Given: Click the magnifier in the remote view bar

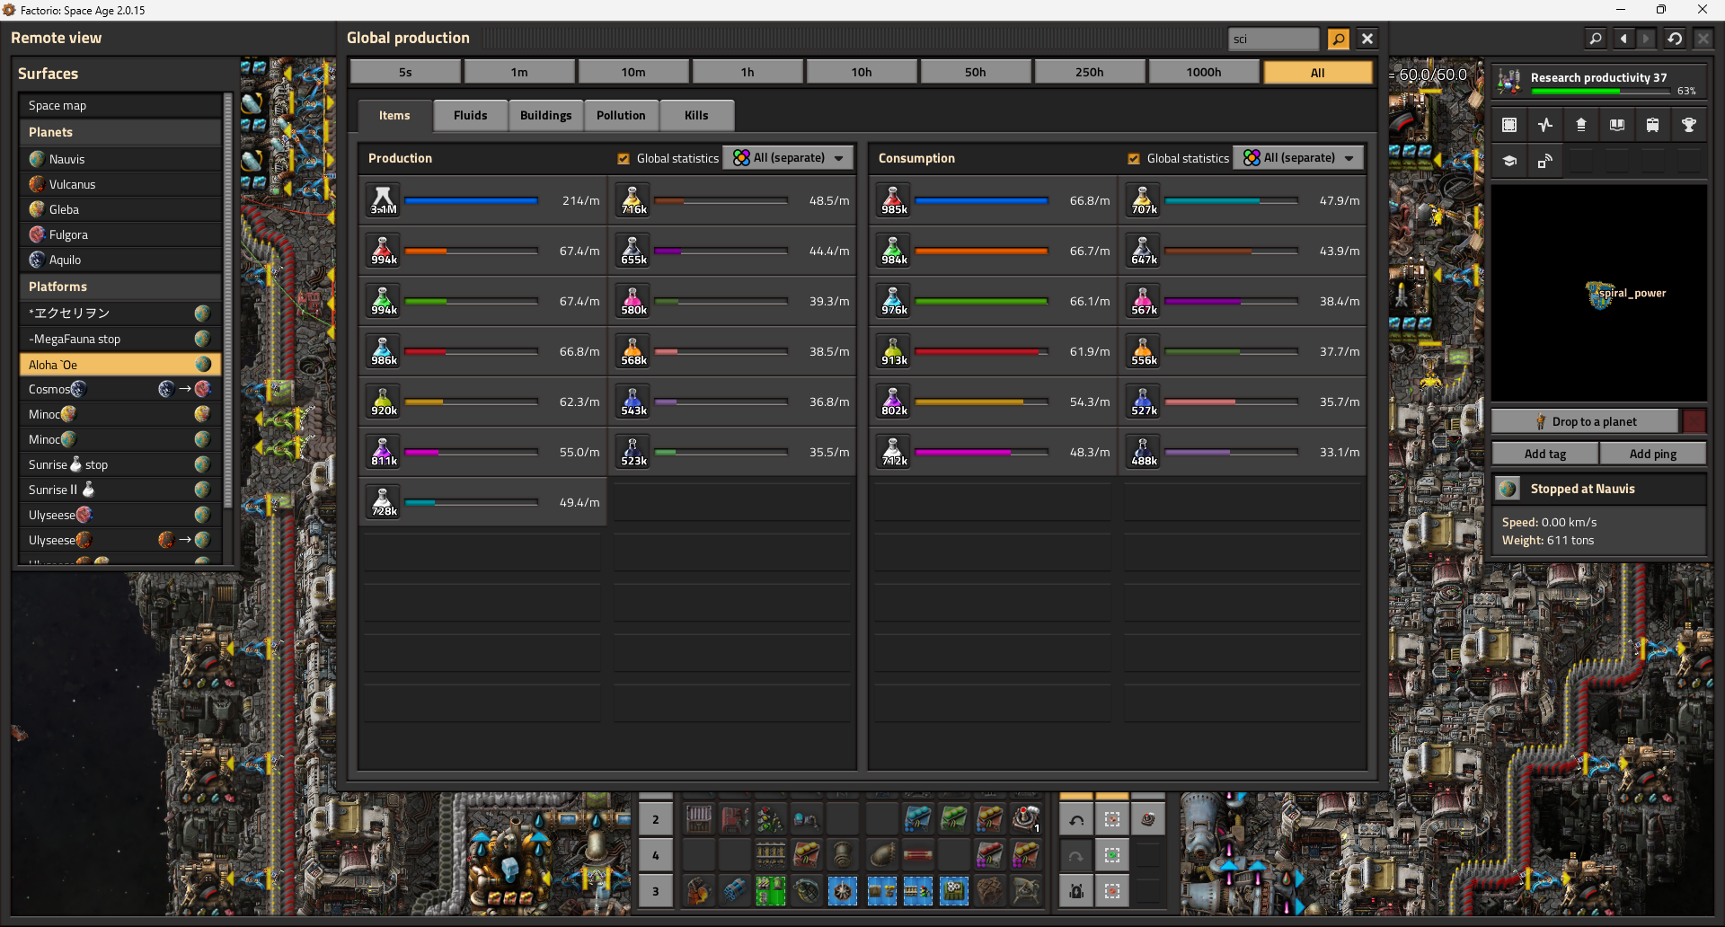Looking at the screenshot, I should [1596, 39].
